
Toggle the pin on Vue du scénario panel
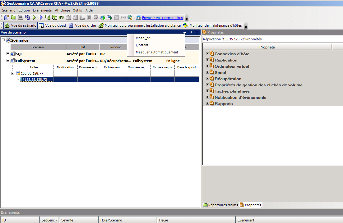coord(191,32)
